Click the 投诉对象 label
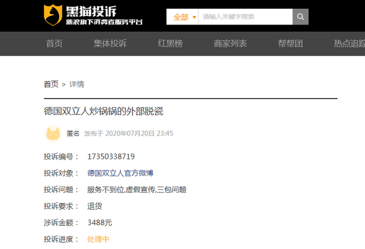This screenshot has width=365, height=249. 61,173
